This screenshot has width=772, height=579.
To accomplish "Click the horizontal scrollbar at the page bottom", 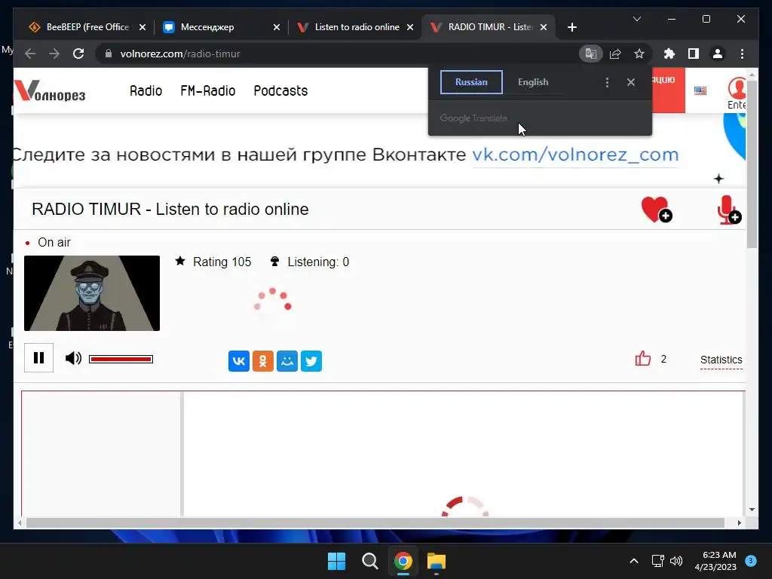I will [375, 523].
